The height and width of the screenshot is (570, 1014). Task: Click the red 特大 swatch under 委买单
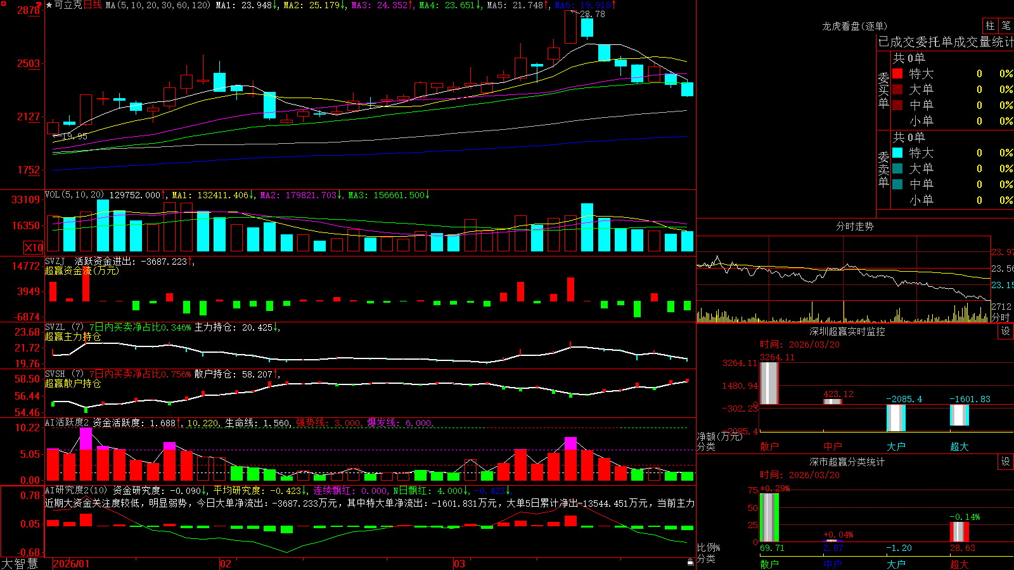897,73
